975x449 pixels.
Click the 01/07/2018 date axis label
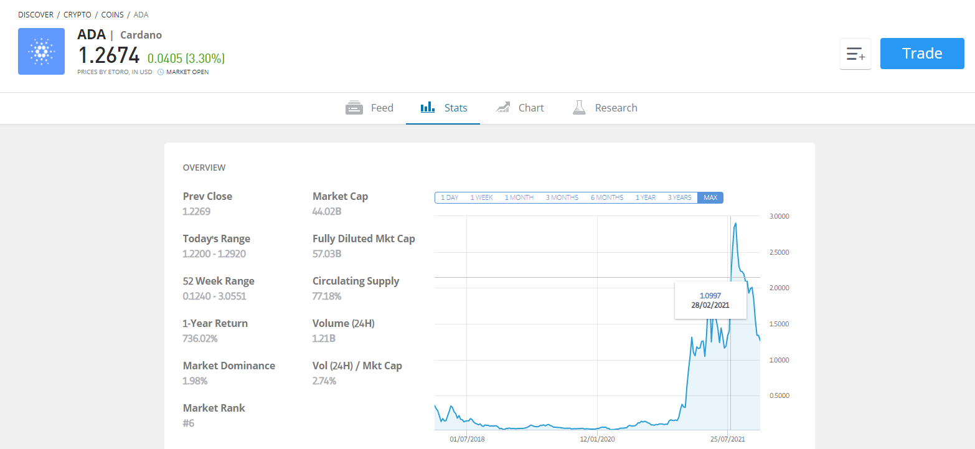[x=467, y=439]
